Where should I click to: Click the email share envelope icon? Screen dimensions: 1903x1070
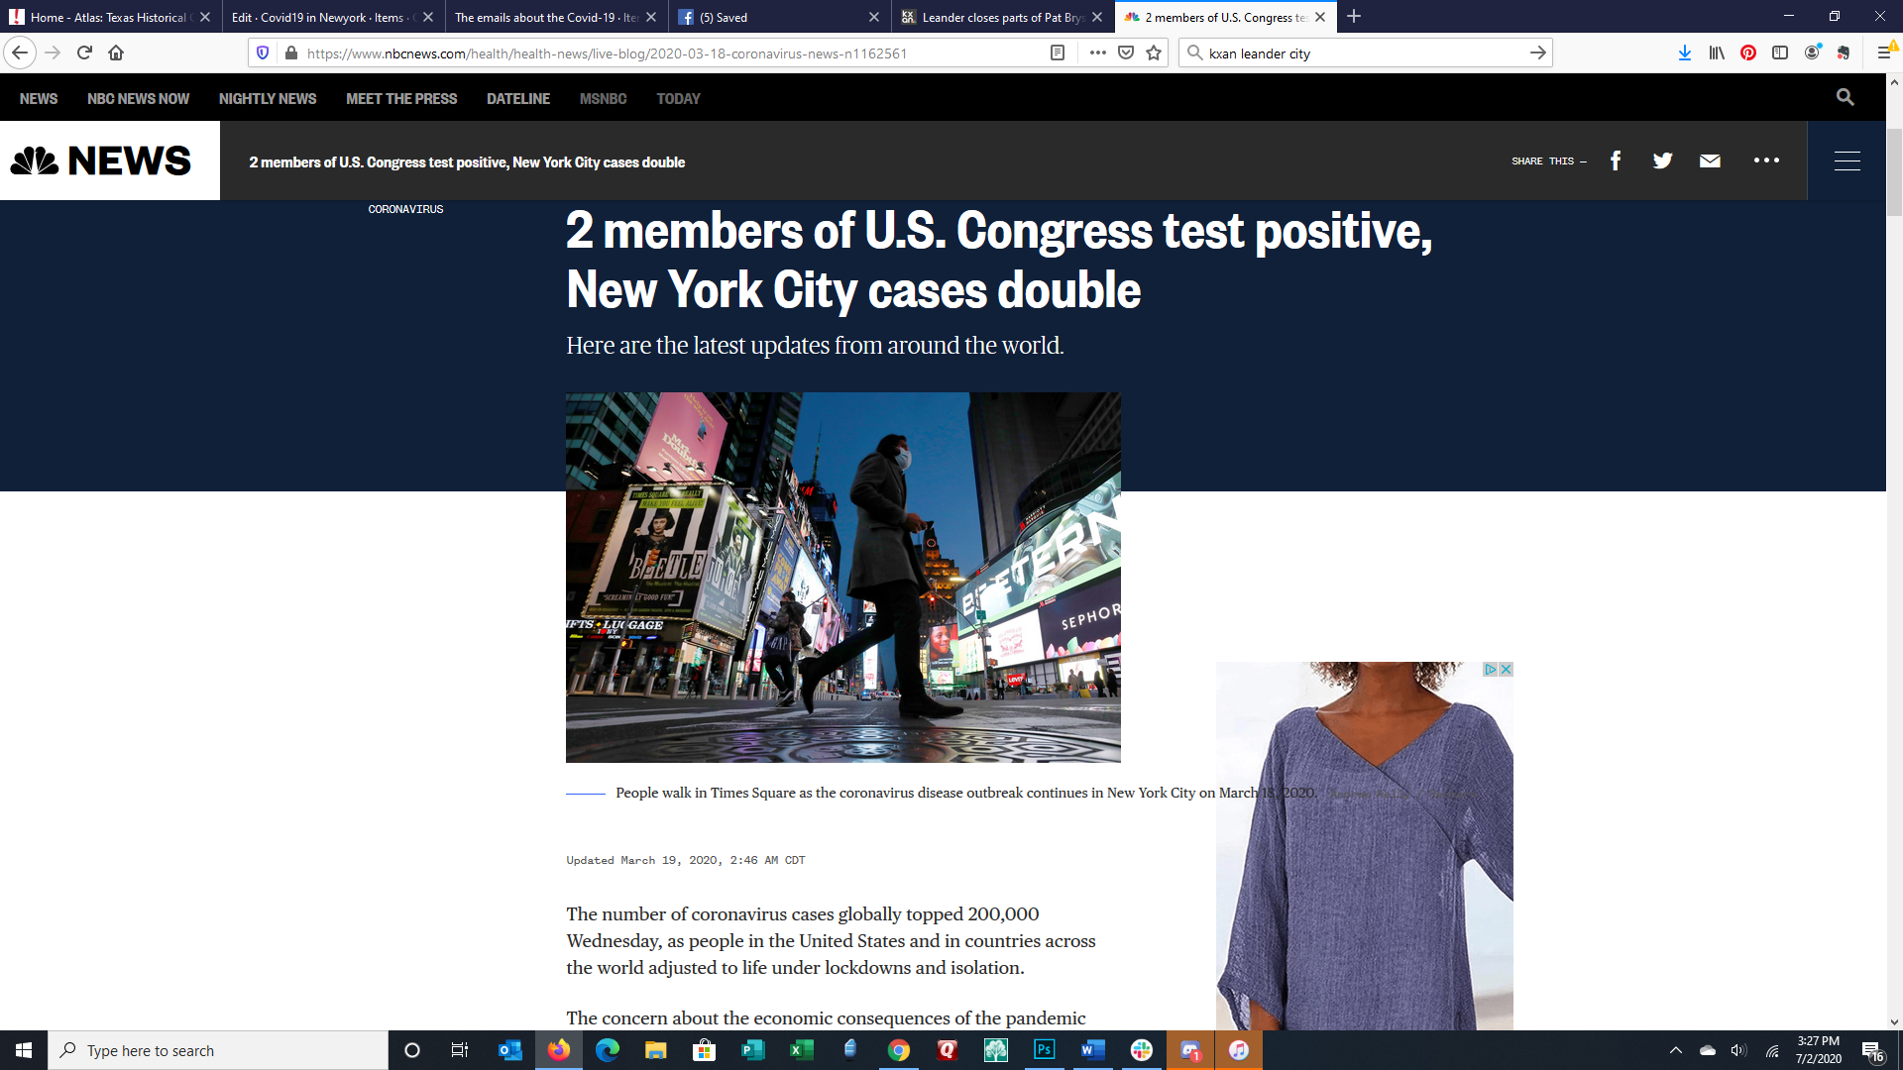point(1710,160)
